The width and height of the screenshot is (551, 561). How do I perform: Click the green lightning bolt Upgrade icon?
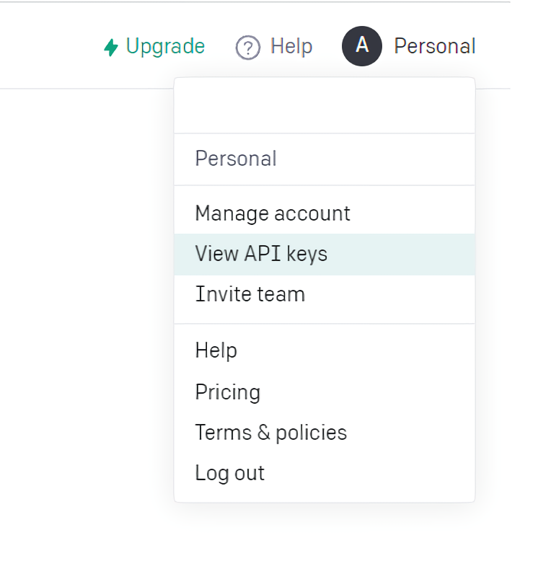point(110,48)
